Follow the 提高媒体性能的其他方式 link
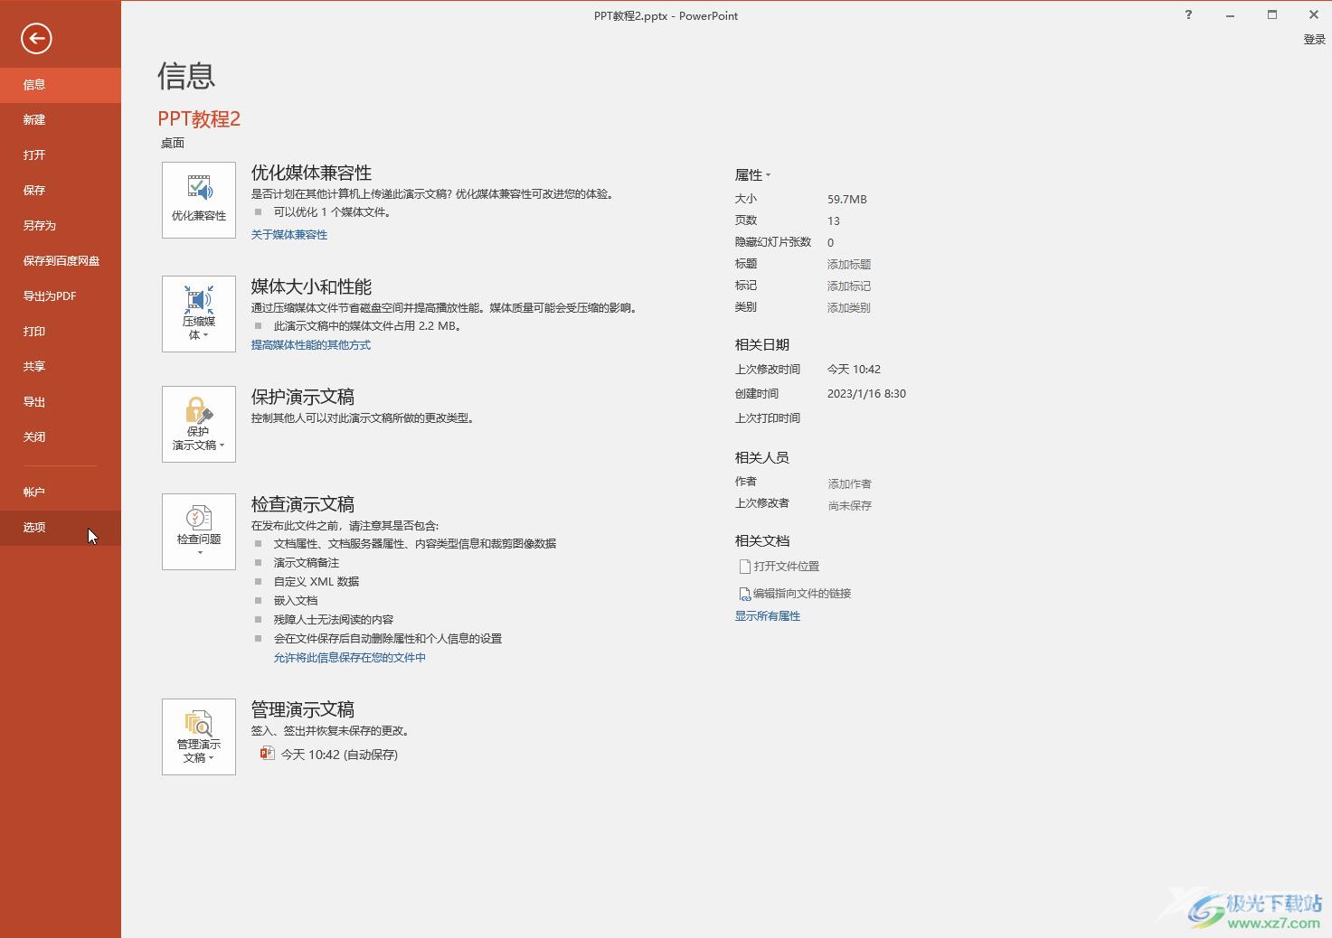The height and width of the screenshot is (938, 1332). click(311, 345)
